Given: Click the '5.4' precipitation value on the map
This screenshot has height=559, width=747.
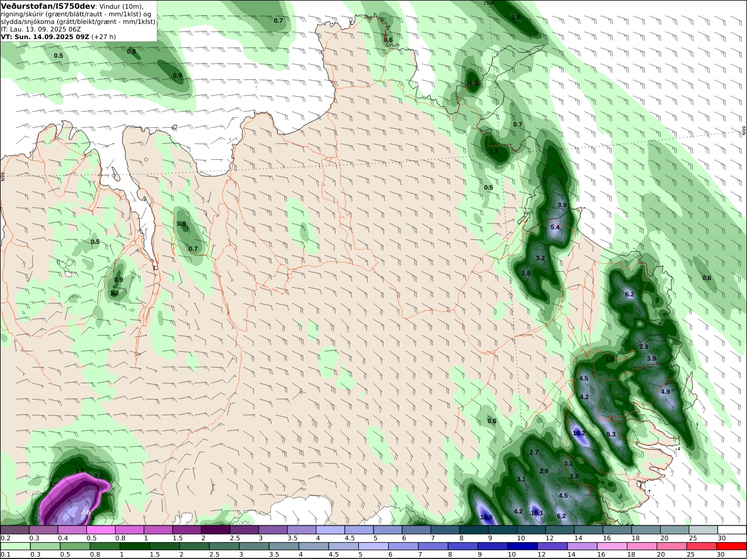Looking at the screenshot, I should coord(555,227).
